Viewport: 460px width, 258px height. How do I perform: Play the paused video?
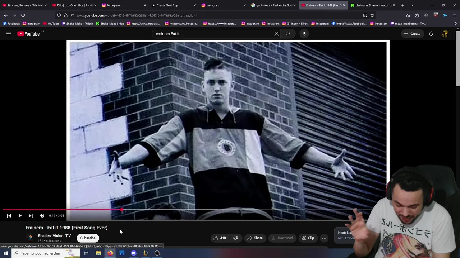tap(20, 216)
